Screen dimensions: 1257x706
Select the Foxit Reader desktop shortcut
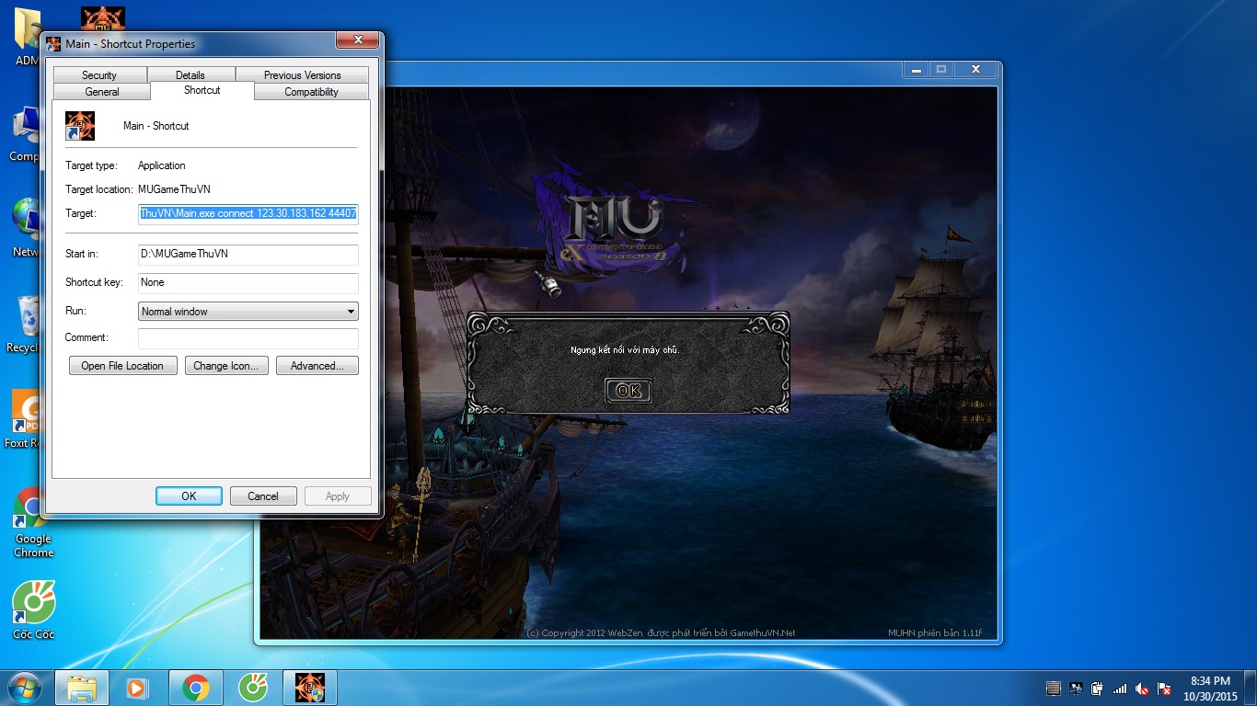(26, 419)
